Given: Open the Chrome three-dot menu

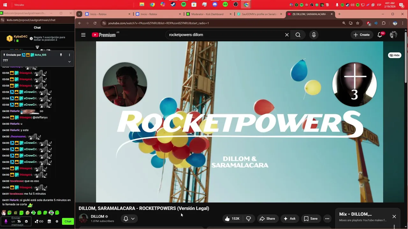Looking at the screenshot, I should point(403,23).
